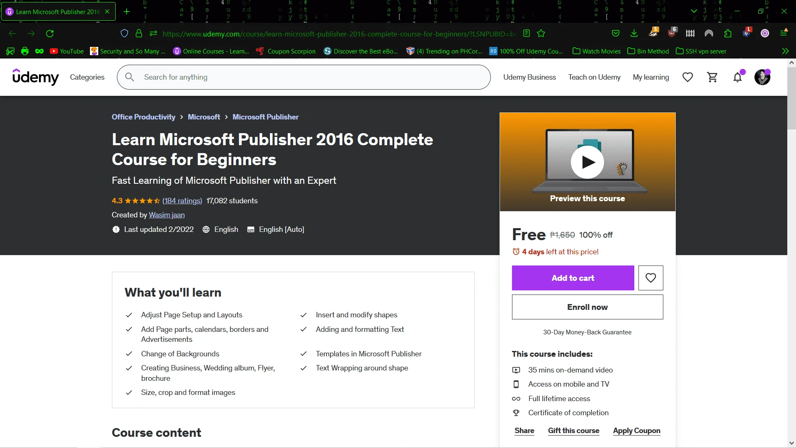Open SSH vpn server bookmark folder

pyautogui.click(x=701, y=51)
